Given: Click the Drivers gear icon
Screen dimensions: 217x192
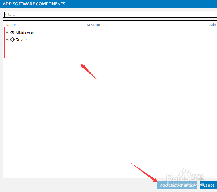Looking at the screenshot, I should (12, 39).
